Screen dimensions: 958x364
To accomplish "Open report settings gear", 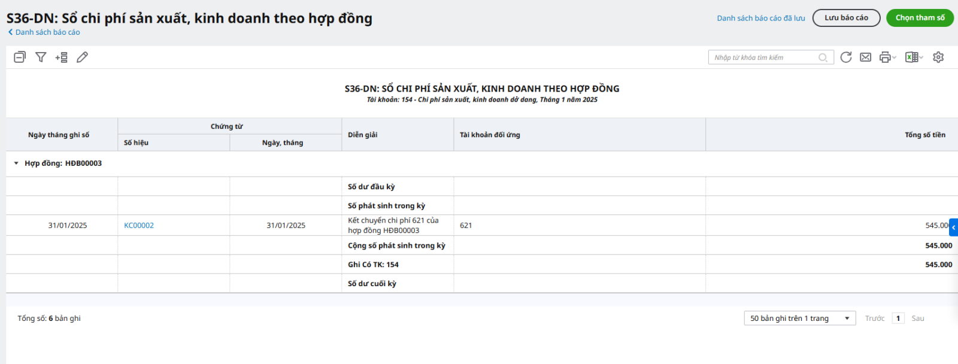I will (x=938, y=57).
